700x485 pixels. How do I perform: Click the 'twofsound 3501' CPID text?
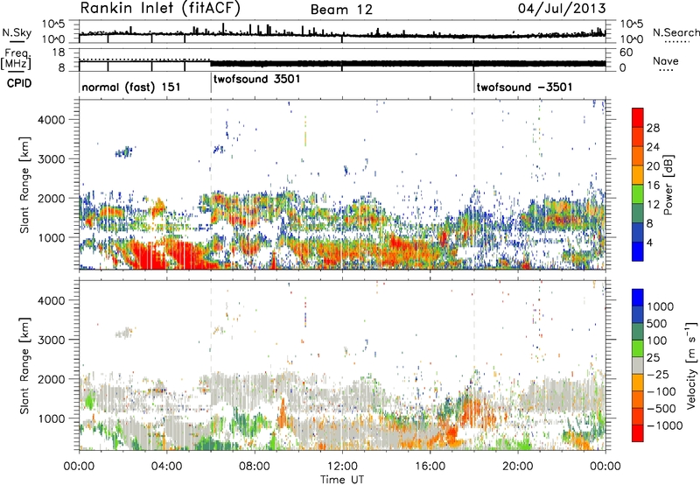click(x=256, y=79)
